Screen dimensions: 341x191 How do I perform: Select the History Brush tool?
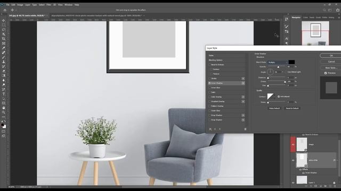click(x=4, y=66)
